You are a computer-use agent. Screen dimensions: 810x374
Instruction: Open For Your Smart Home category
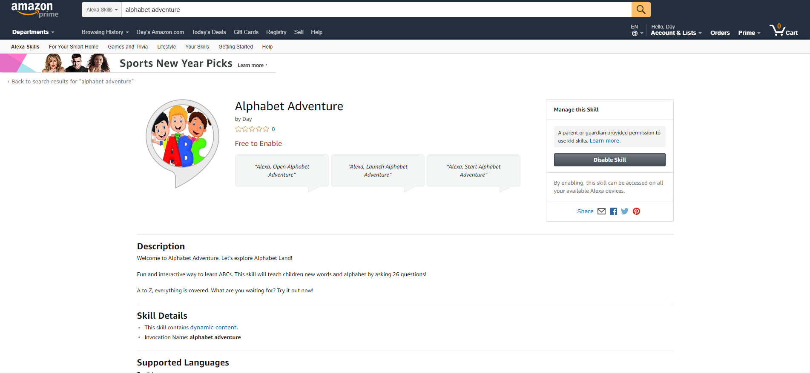point(74,47)
